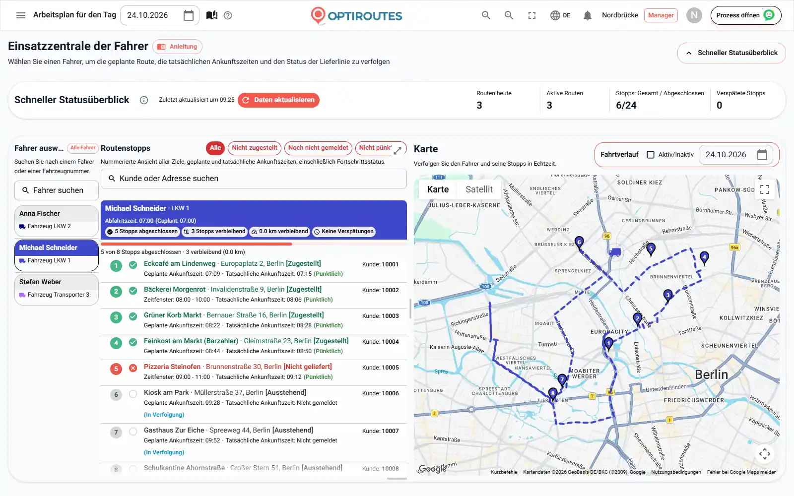This screenshot has width=794, height=496.
Task: Toggle status circle for Kiosk am Park
Action: (x=133, y=394)
